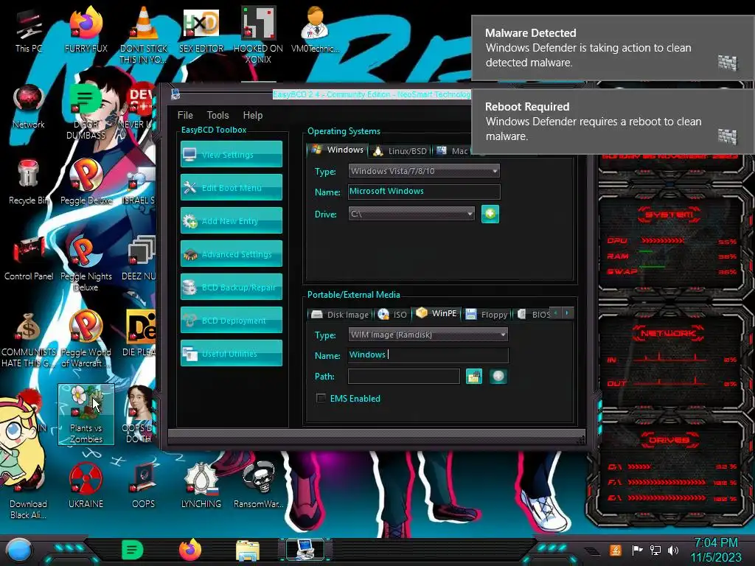
Task: Open Peggle Deluxe desktop icon
Action: coord(86,183)
